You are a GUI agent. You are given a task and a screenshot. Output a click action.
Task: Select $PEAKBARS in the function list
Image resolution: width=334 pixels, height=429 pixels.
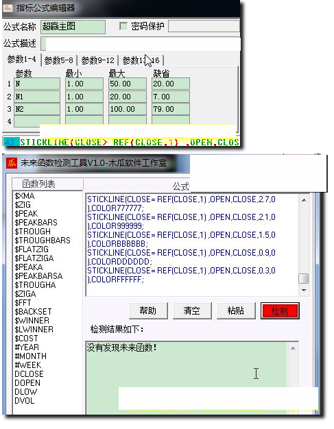point(36,223)
